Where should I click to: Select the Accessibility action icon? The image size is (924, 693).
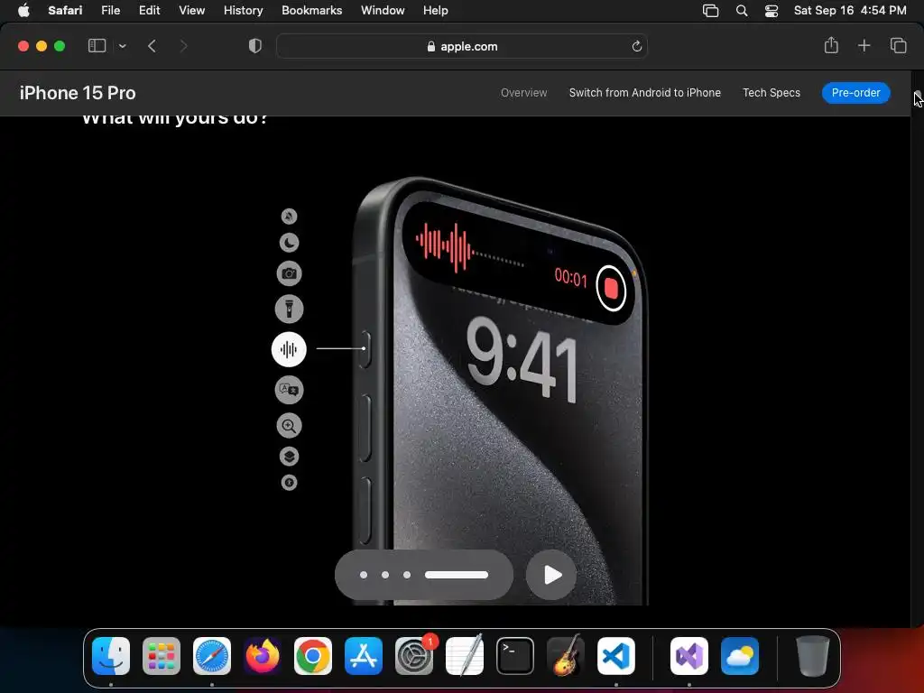289,483
